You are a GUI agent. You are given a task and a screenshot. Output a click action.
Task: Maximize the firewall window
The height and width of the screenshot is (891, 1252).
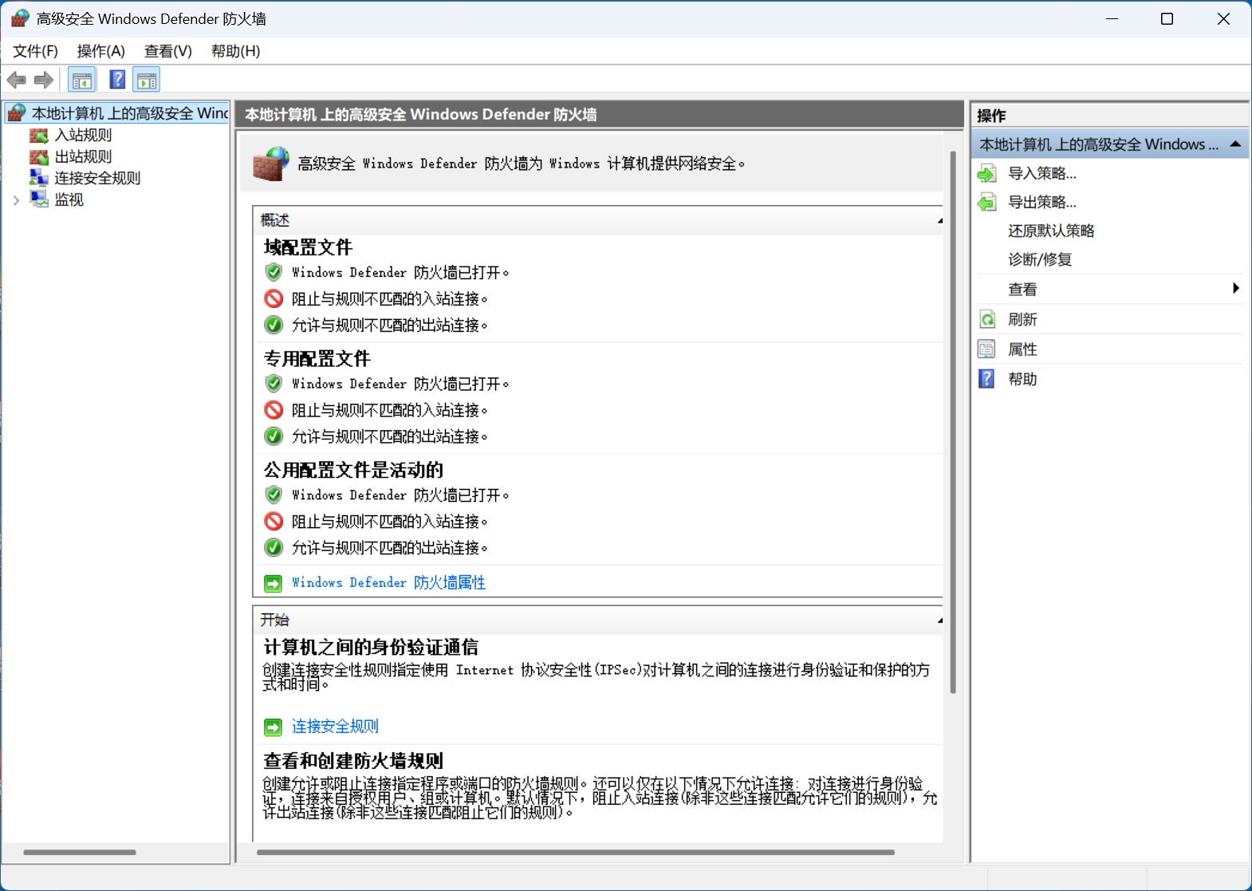click(x=1167, y=18)
